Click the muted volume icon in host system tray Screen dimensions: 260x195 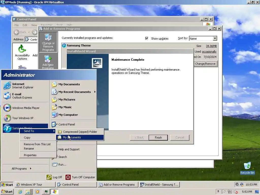pos(236,192)
